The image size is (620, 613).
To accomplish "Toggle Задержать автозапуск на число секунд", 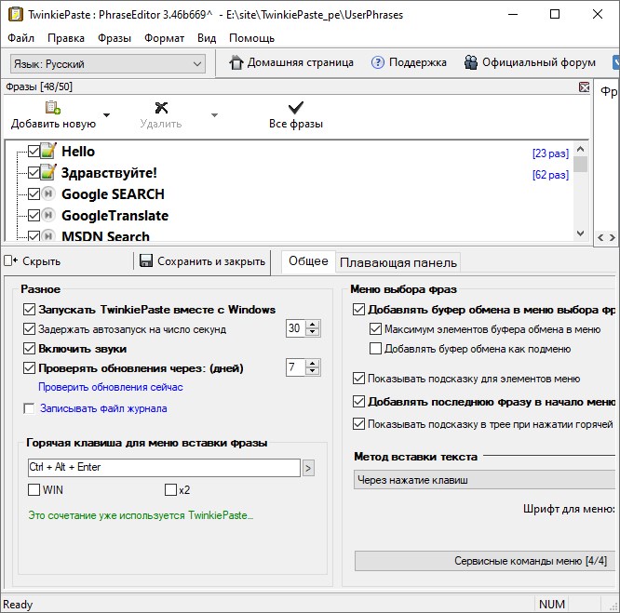I will [29, 329].
